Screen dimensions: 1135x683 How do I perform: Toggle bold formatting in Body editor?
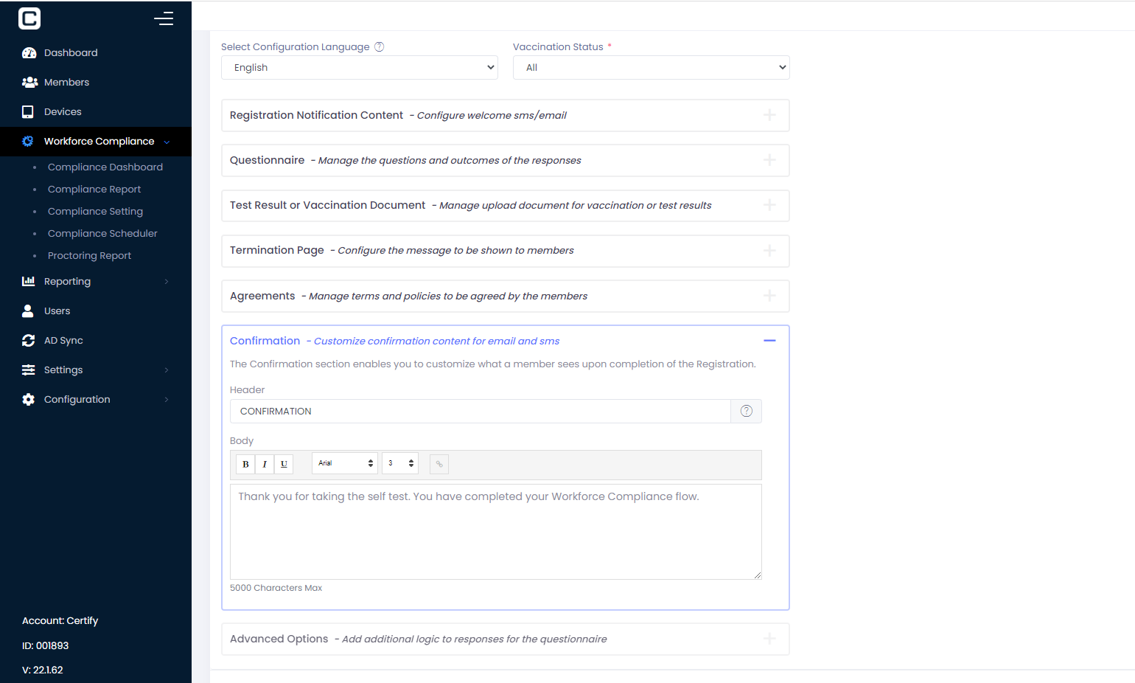click(x=245, y=464)
